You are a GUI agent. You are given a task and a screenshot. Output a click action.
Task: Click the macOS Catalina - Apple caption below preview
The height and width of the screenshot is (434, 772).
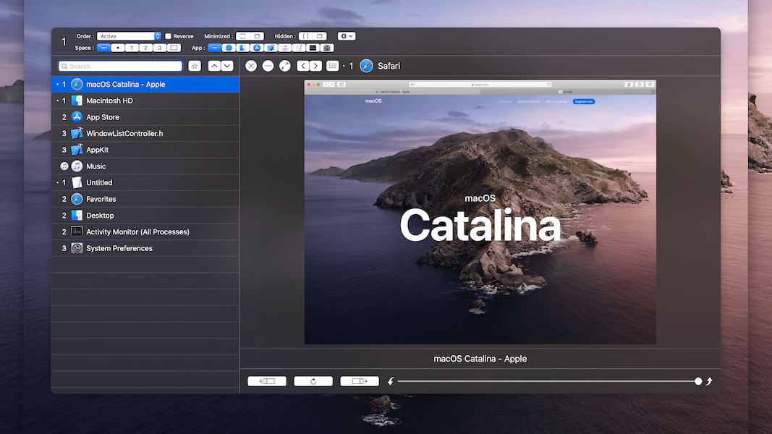(x=480, y=359)
